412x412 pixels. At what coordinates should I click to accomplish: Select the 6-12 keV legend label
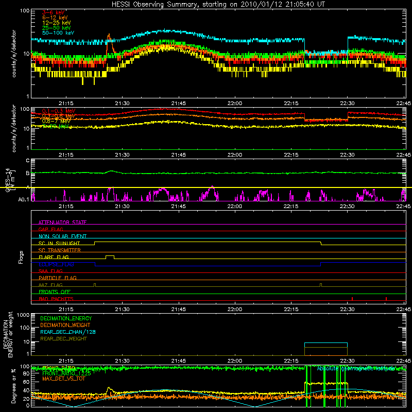pos(55,18)
